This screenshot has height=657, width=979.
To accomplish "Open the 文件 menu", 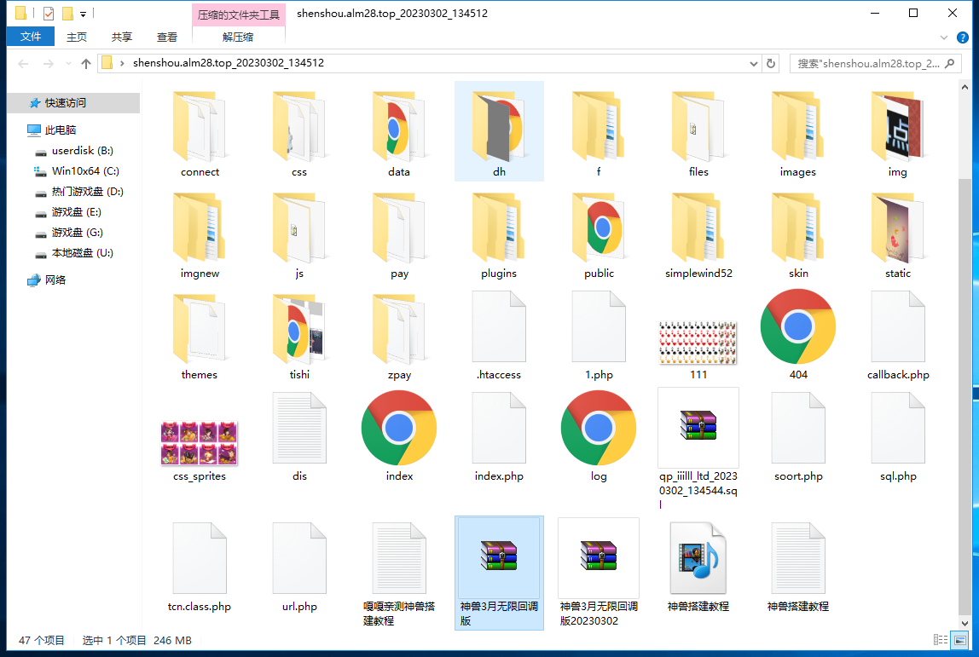I will pos(31,37).
